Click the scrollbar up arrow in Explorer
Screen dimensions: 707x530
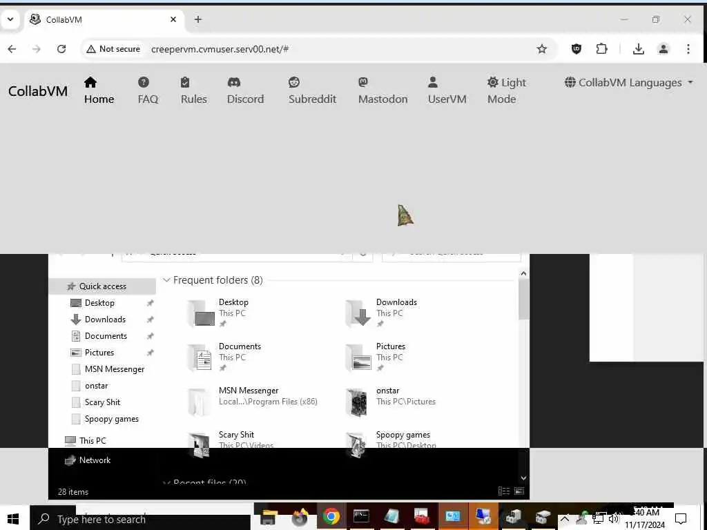click(523, 273)
